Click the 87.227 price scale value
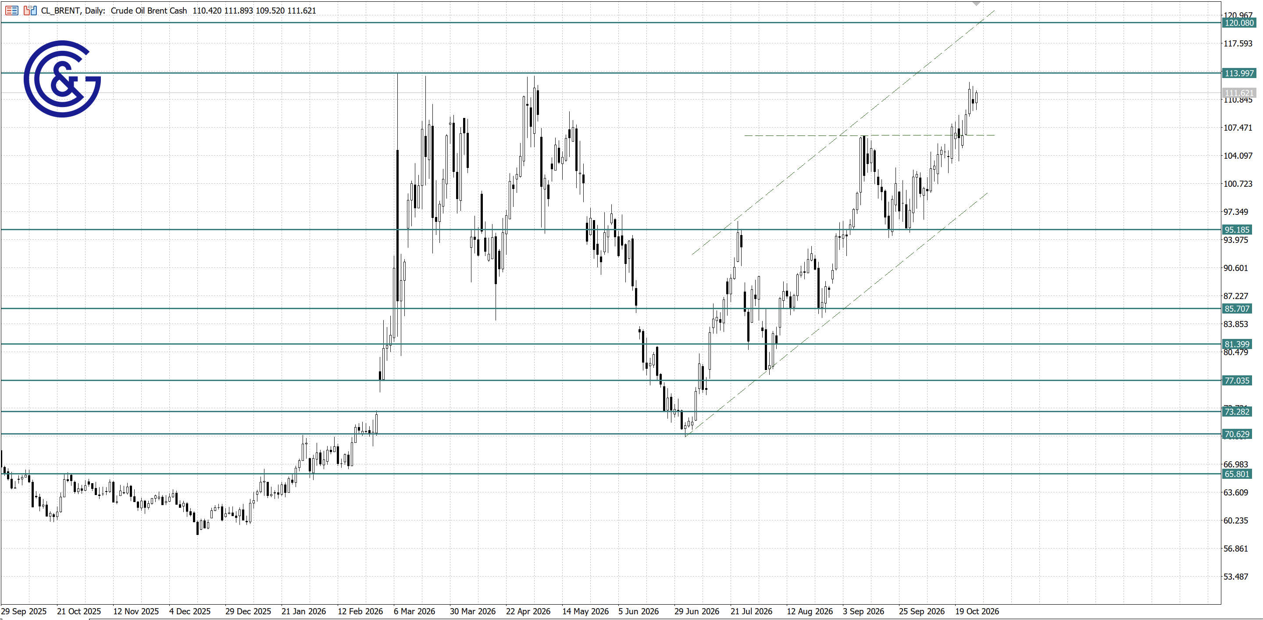 [1236, 296]
